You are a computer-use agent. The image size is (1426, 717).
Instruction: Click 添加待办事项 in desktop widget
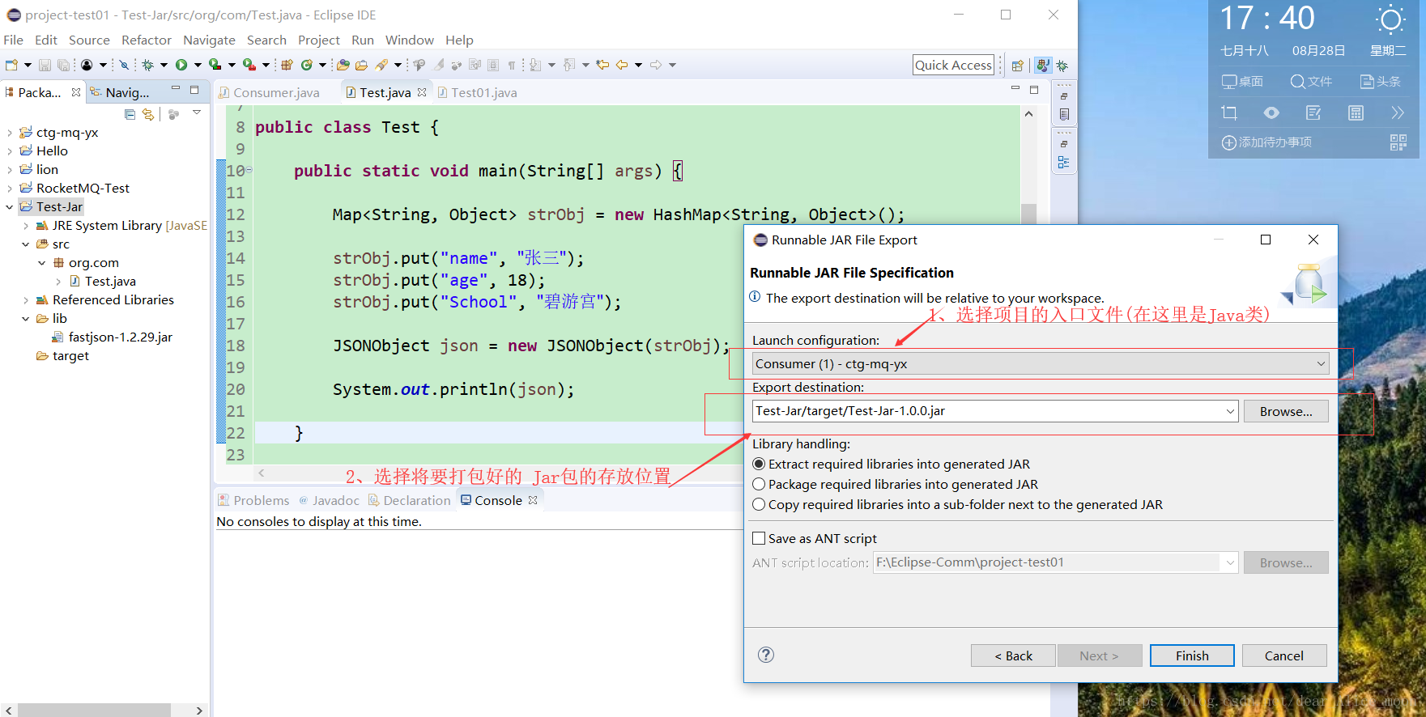point(1266,142)
